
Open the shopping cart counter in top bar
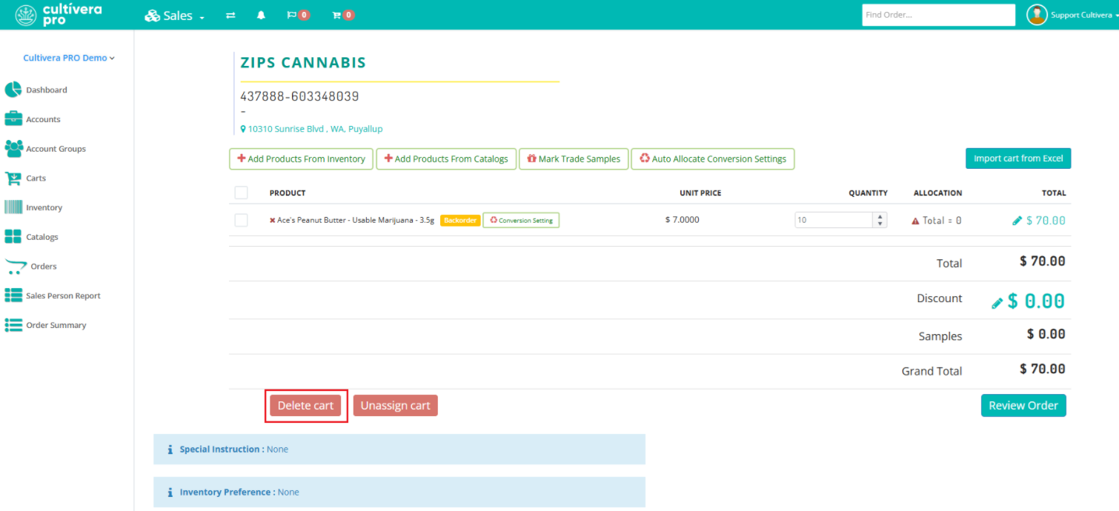click(x=343, y=15)
